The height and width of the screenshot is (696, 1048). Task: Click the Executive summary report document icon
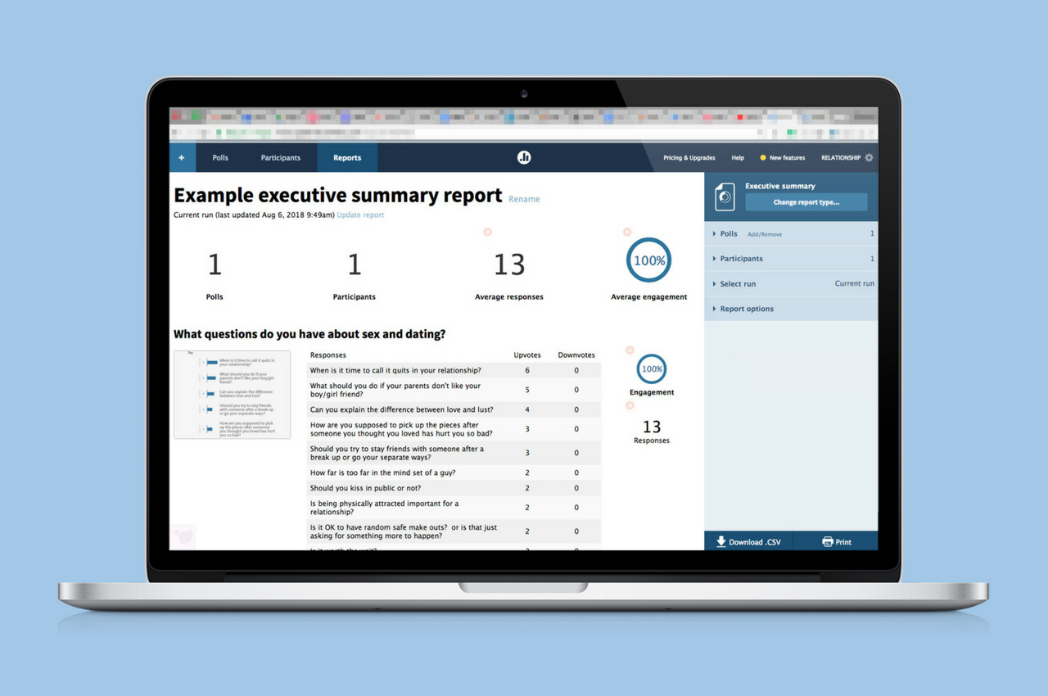pos(725,196)
